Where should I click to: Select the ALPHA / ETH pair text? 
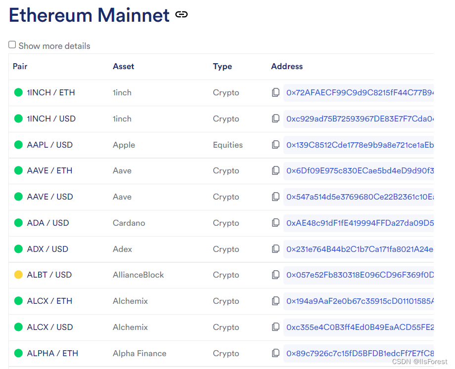[52, 353]
